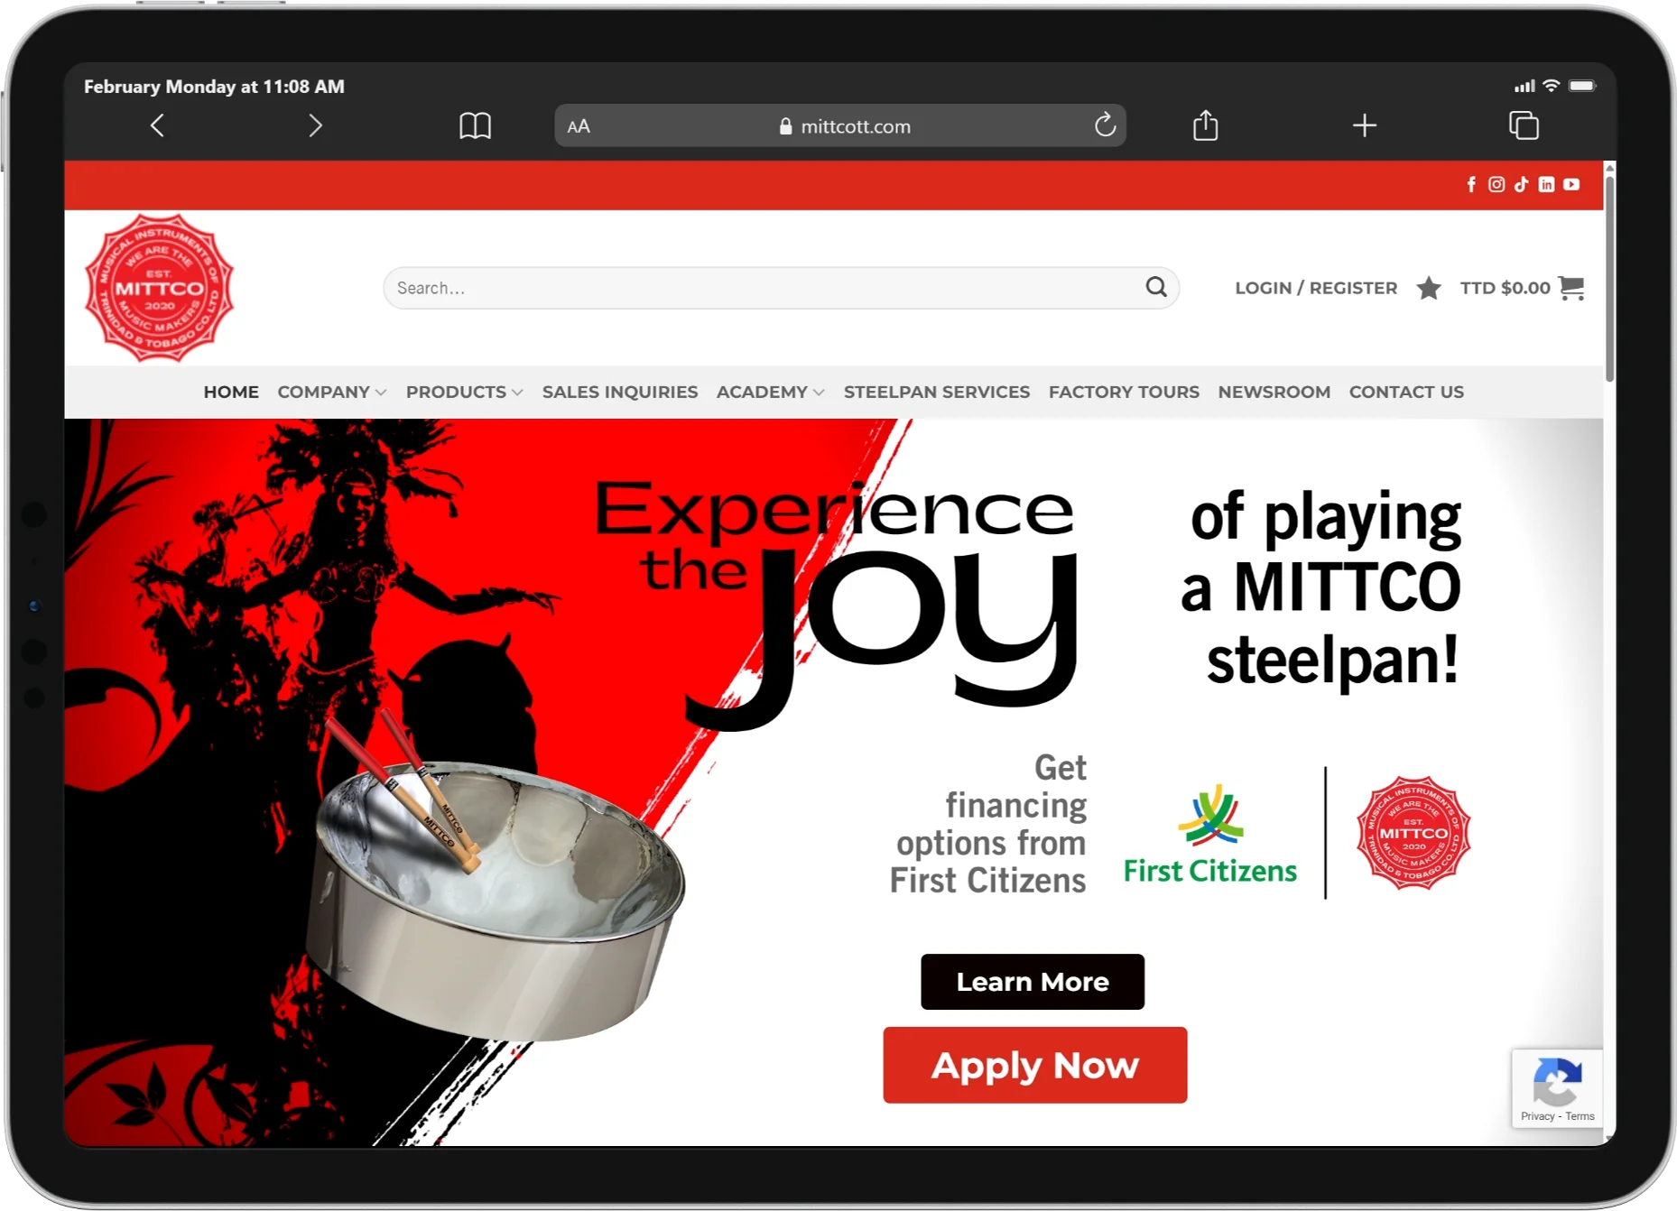Screen dimensions: 1677x1211
Task: Expand the PRODUCTS dropdown menu
Action: [464, 393]
